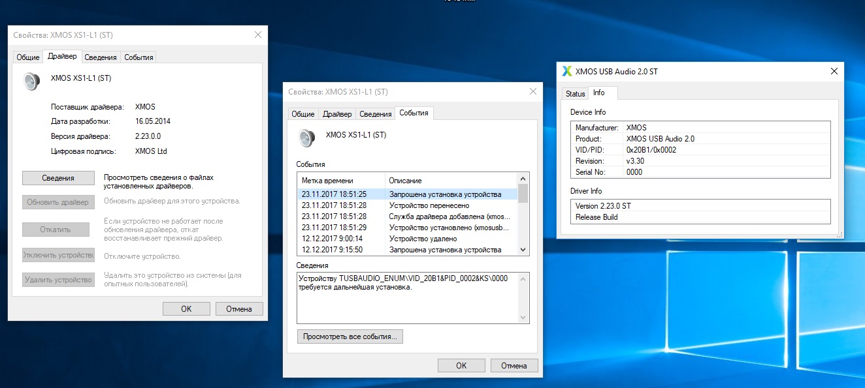Click the Serial No value 0000
The width and height of the screenshot is (865, 388).
(x=634, y=172)
